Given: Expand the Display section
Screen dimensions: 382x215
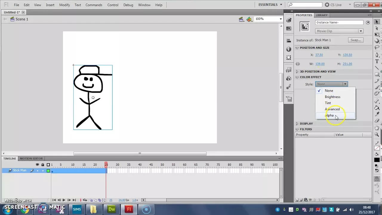Looking at the screenshot, I should [297, 124].
